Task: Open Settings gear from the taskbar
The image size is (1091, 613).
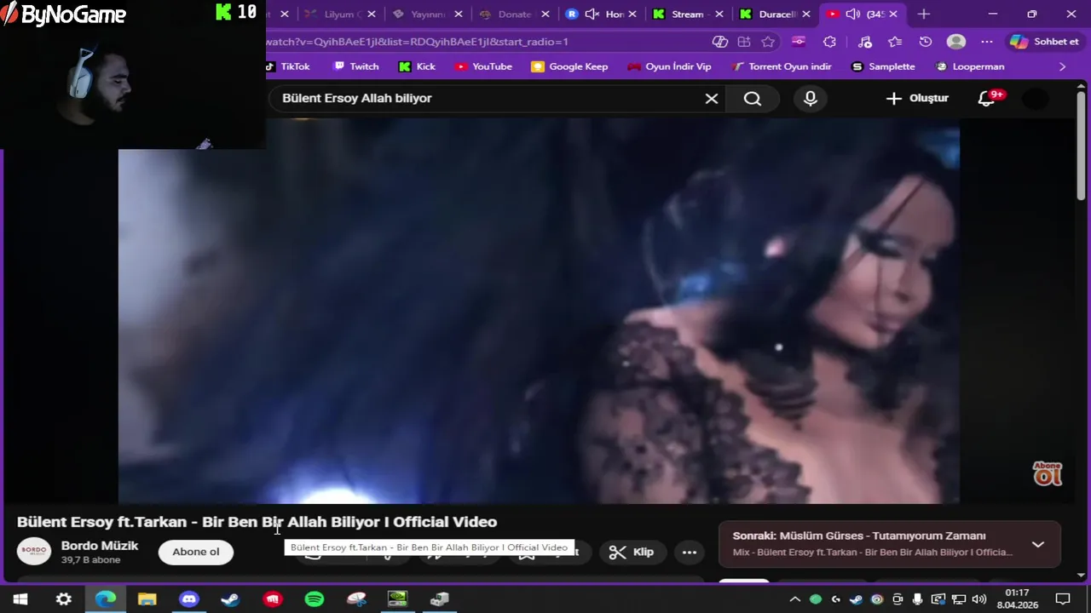Action: 64,599
